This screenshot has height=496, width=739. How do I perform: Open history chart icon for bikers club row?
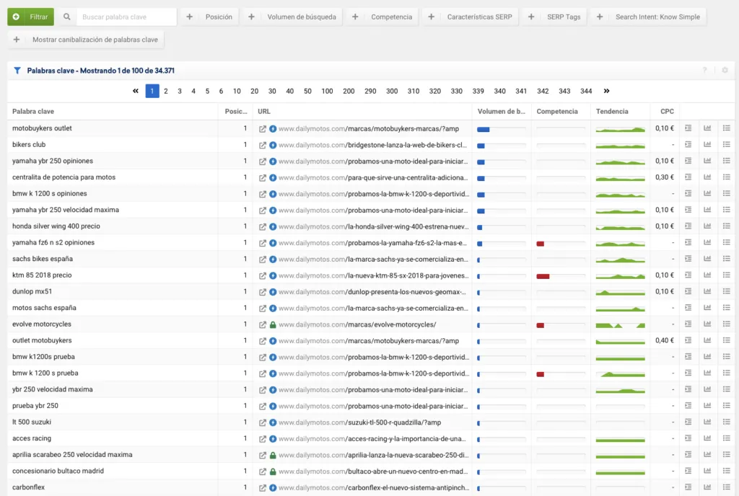pyautogui.click(x=707, y=144)
